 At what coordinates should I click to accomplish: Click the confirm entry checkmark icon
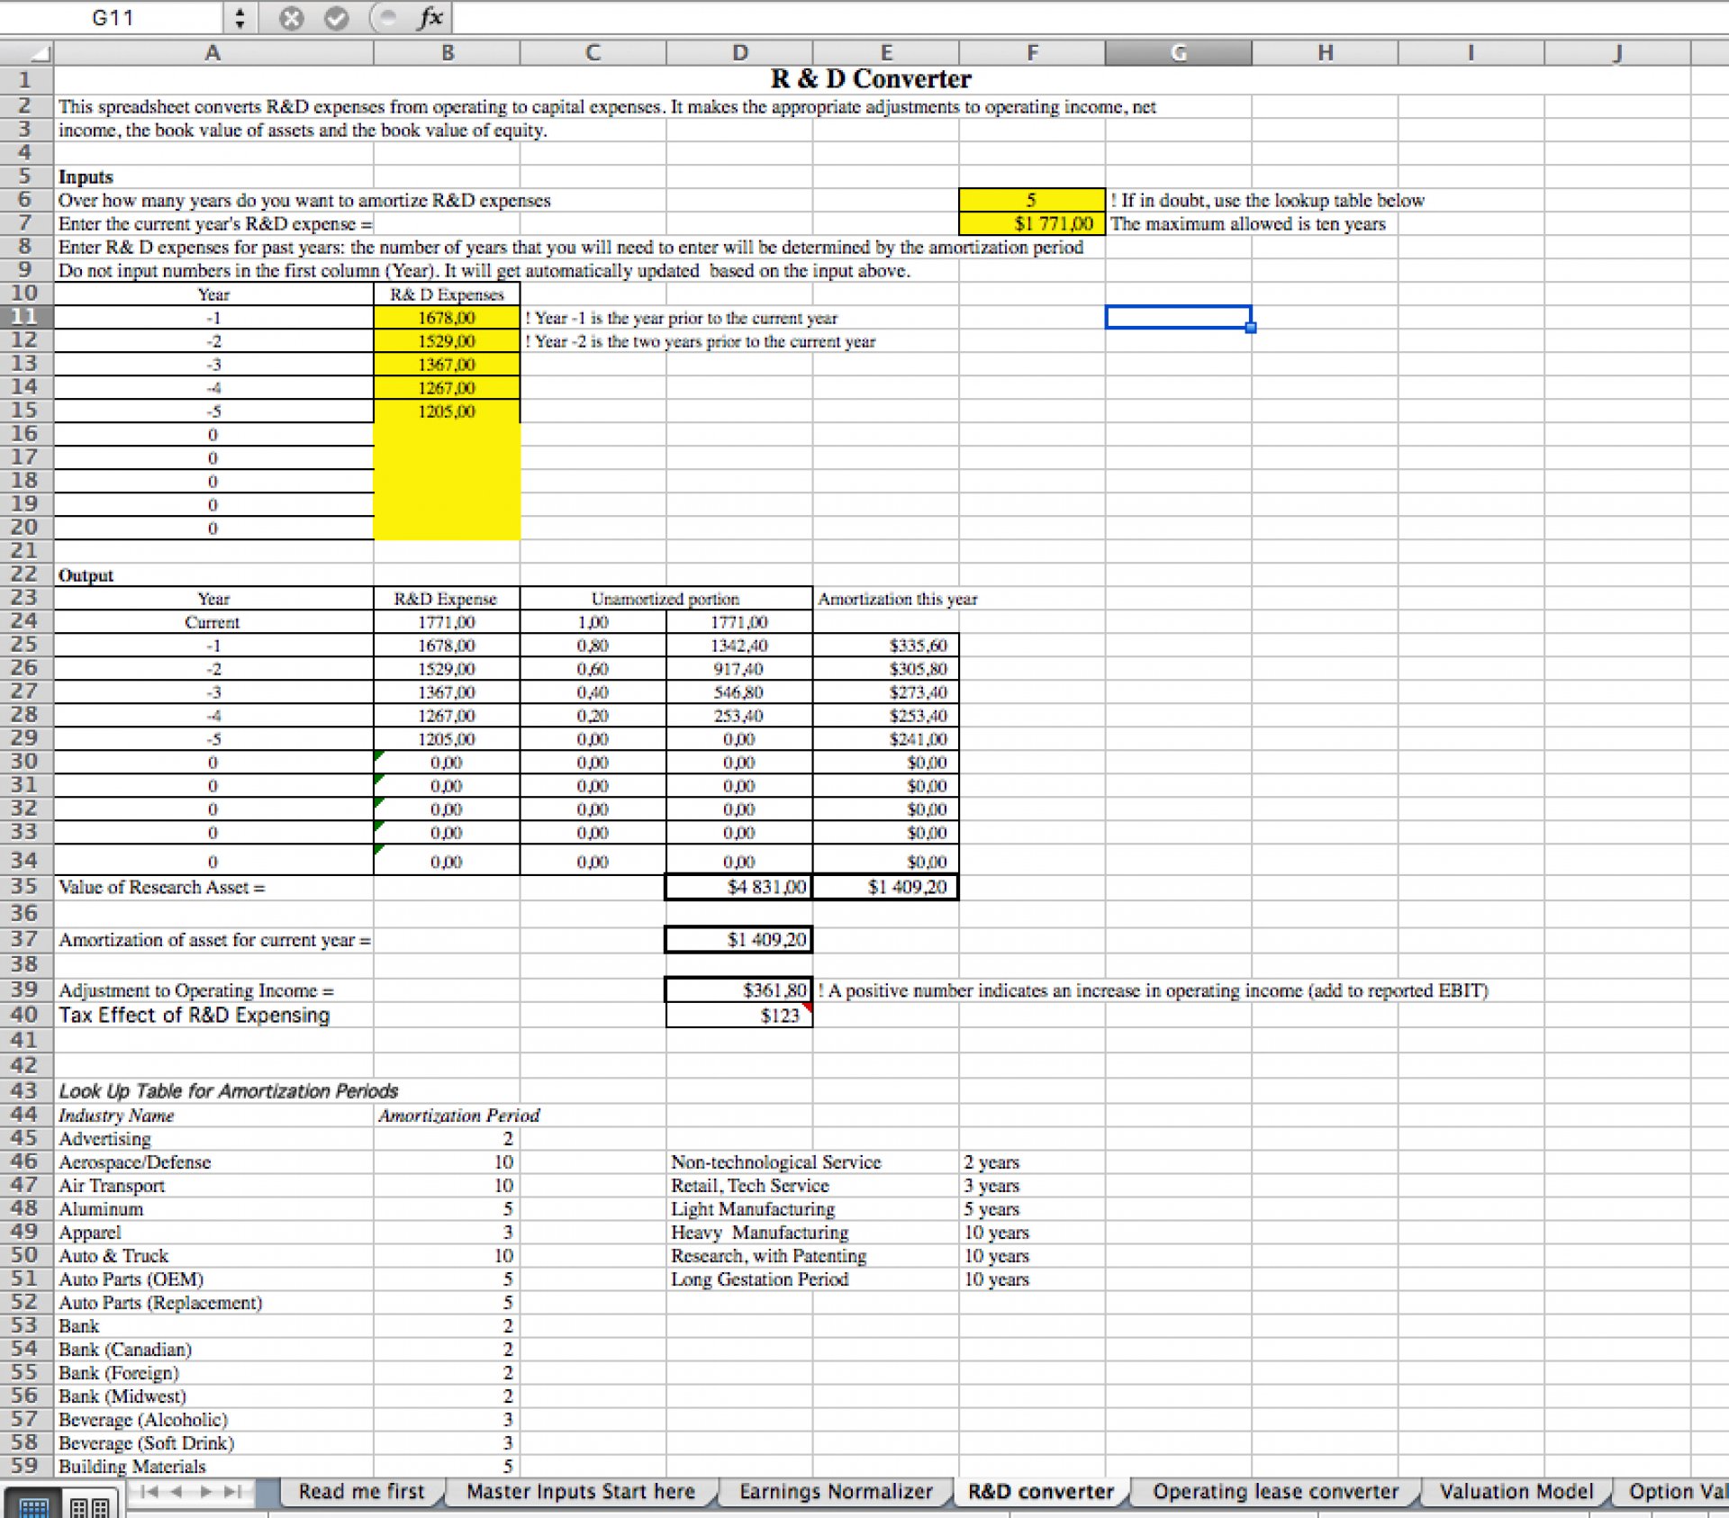(x=336, y=18)
